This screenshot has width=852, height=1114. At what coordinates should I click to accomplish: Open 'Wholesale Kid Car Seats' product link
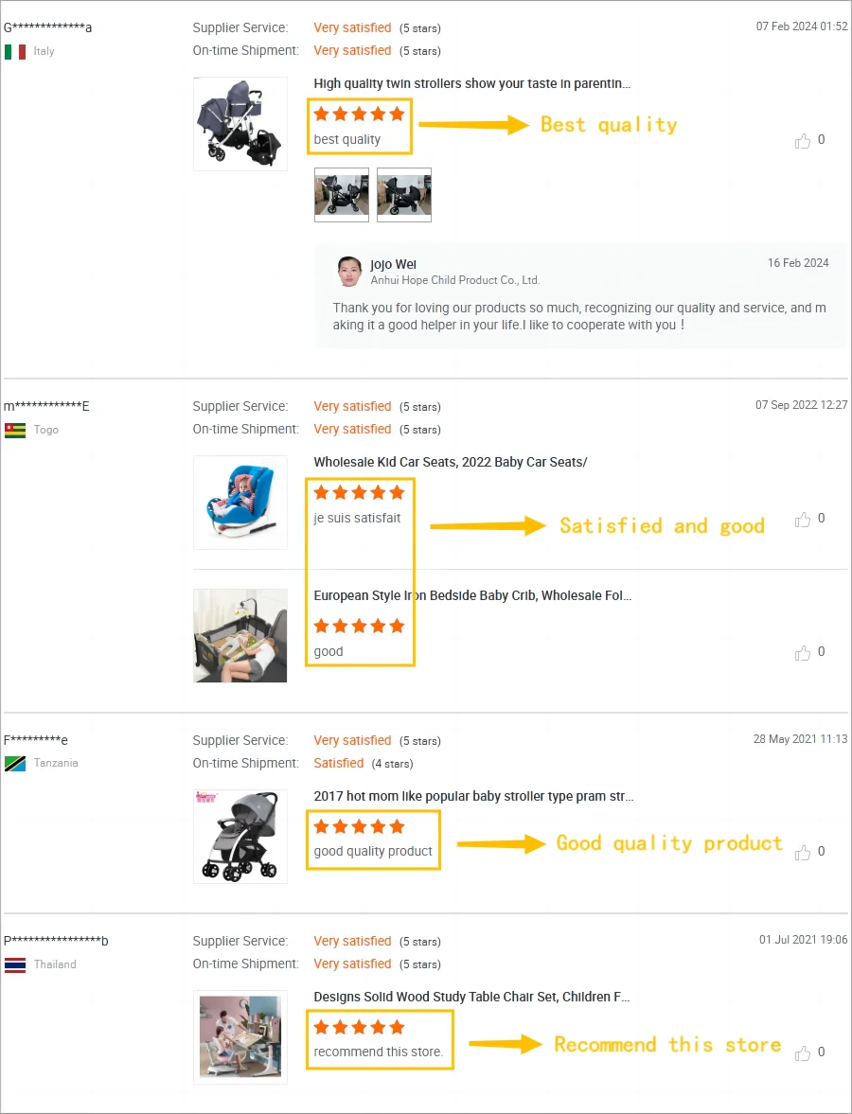tap(451, 463)
